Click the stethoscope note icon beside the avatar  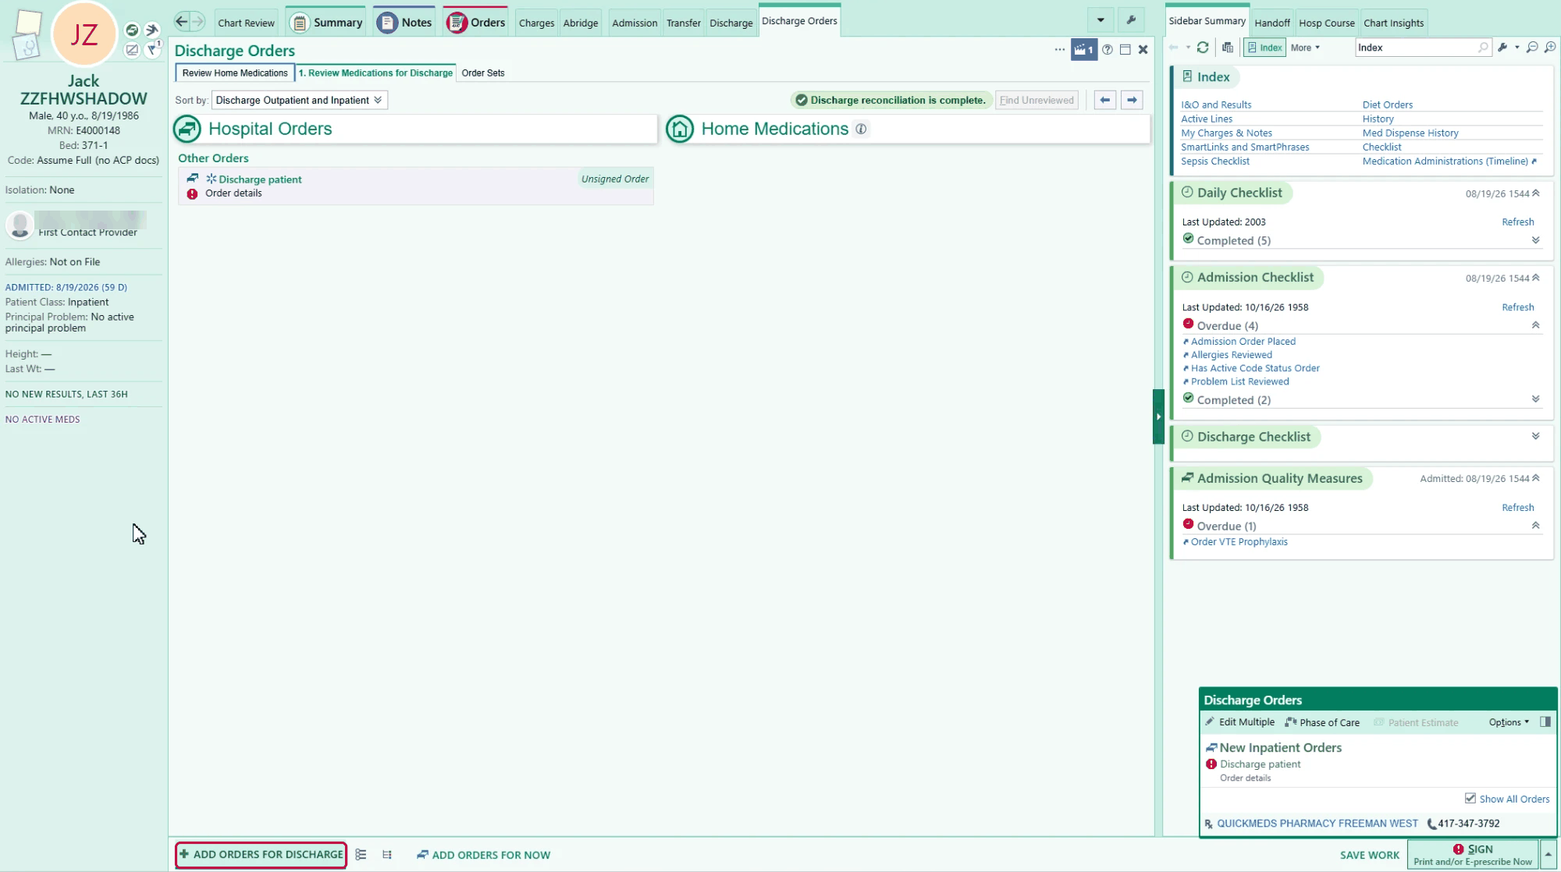(x=28, y=48)
